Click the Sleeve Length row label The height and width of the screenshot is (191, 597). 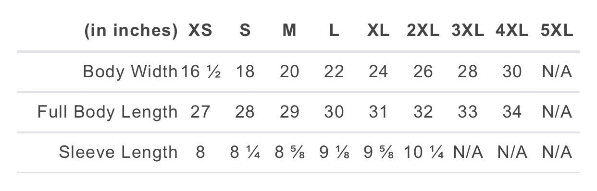click(118, 153)
